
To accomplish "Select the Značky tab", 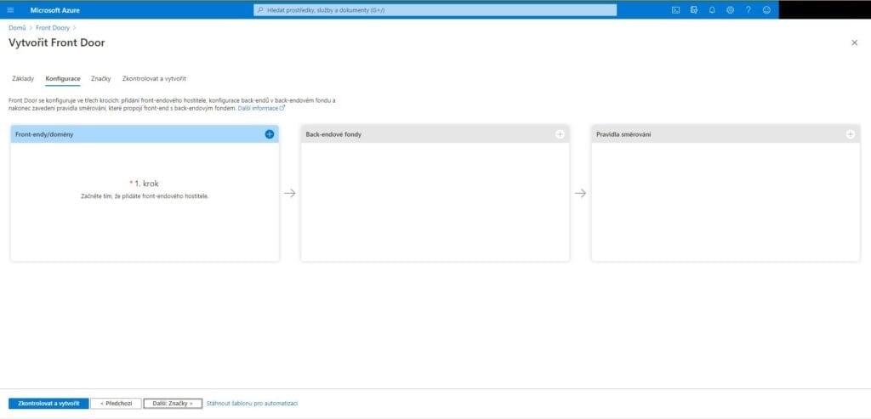I will pyautogui.click(x=101, y=79).
